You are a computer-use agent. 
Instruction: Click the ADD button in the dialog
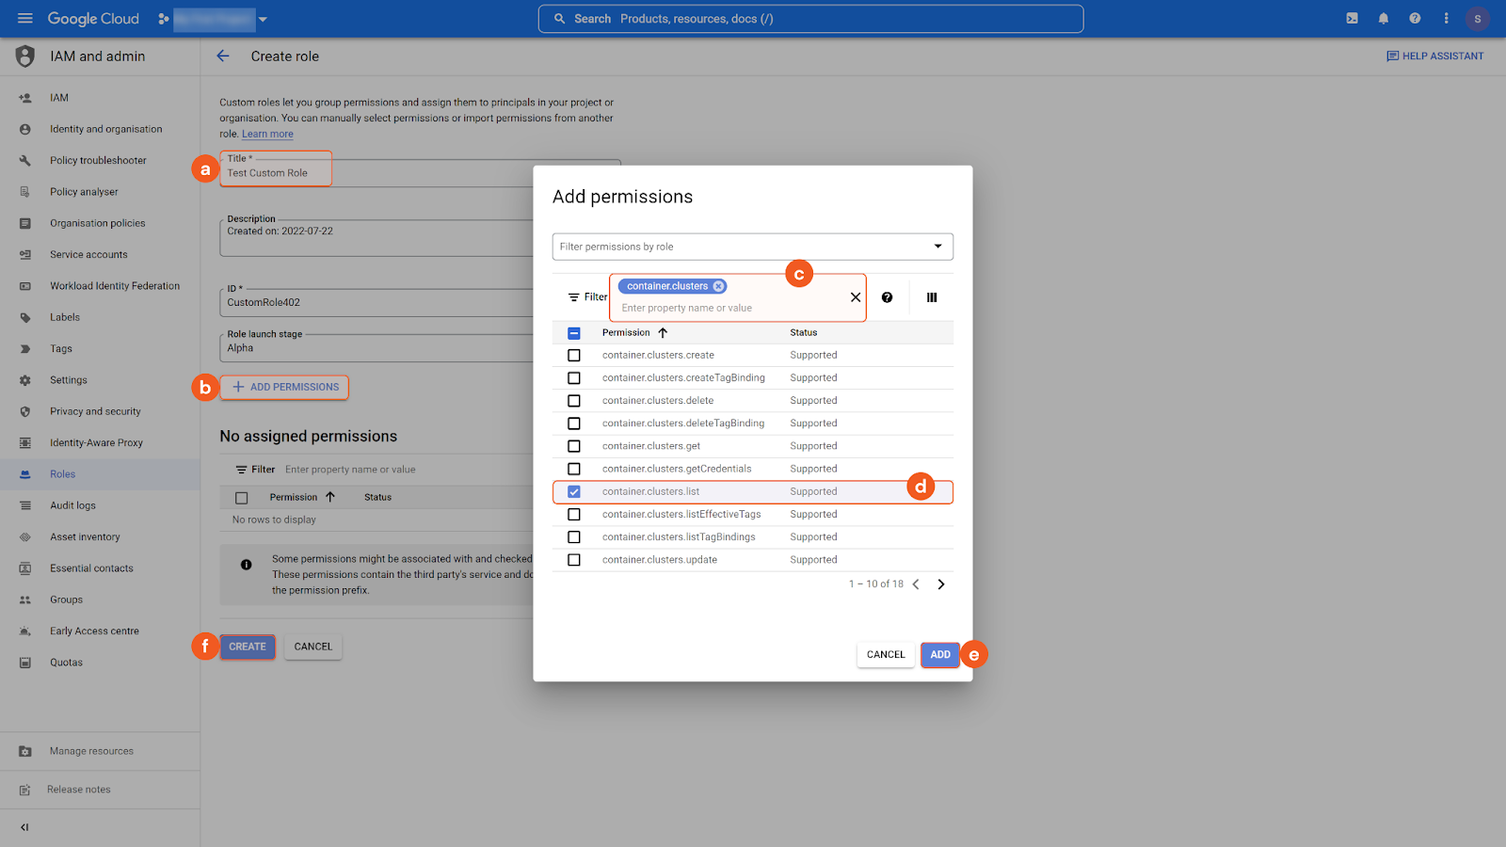pos(939,655)
